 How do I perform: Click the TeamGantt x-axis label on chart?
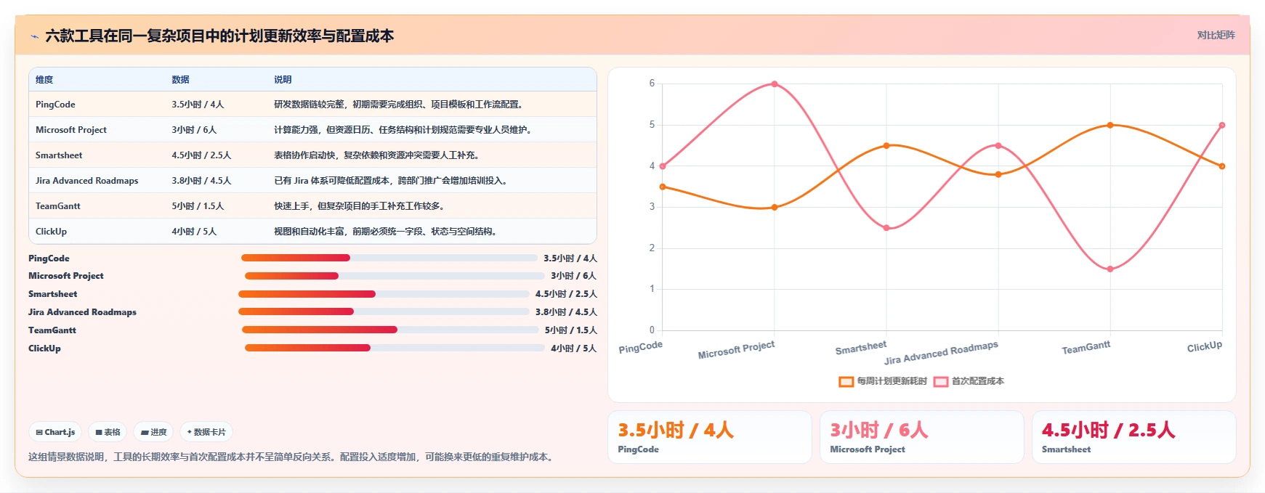[1086, 348]
